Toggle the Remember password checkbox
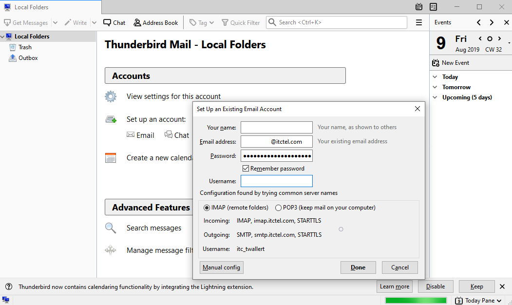This screenshot has height=305, width=512. pyautogui.click(x=247, y=169)
